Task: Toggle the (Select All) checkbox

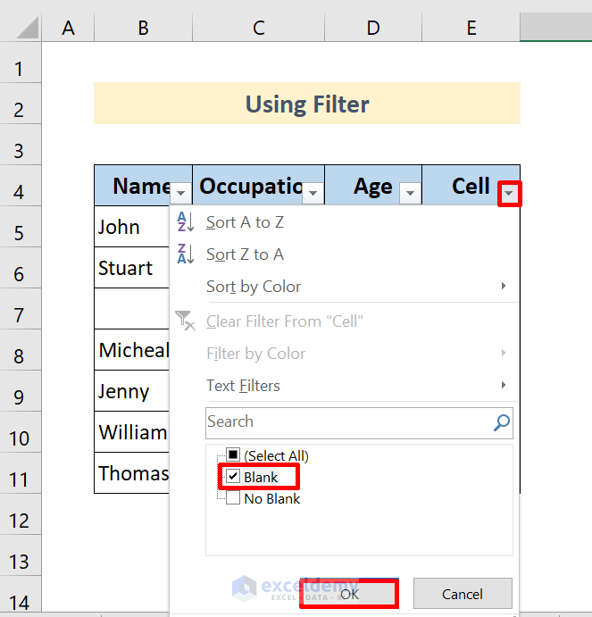Action: point(233,454)
